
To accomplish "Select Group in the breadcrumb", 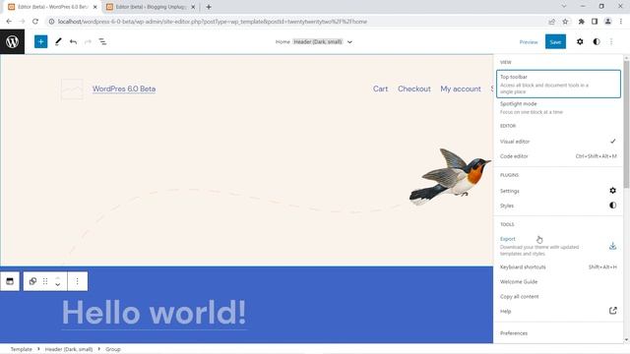I will tap(113, 349).
